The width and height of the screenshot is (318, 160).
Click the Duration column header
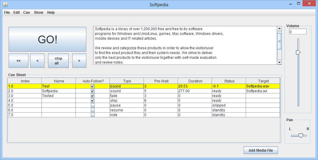click(x=195, y=81)
